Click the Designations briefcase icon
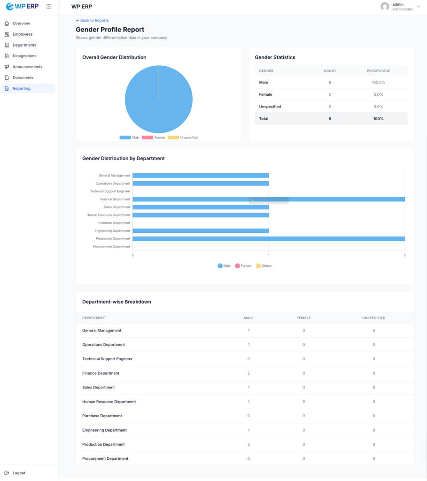 pyautogui.click(x=7, y=56)
